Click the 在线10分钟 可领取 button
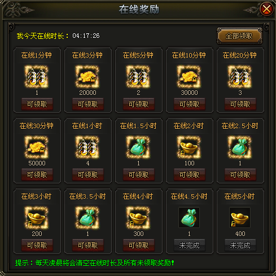This screenshot has width=276, height=276. point(190,104)
